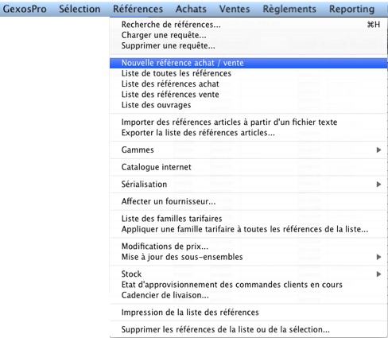
Task: Open Liste des références achat
Action: 248,84
